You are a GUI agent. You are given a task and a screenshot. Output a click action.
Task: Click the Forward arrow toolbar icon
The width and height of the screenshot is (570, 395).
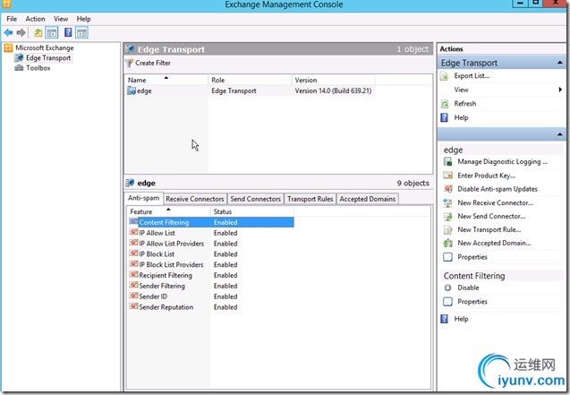tap(21, 33)
